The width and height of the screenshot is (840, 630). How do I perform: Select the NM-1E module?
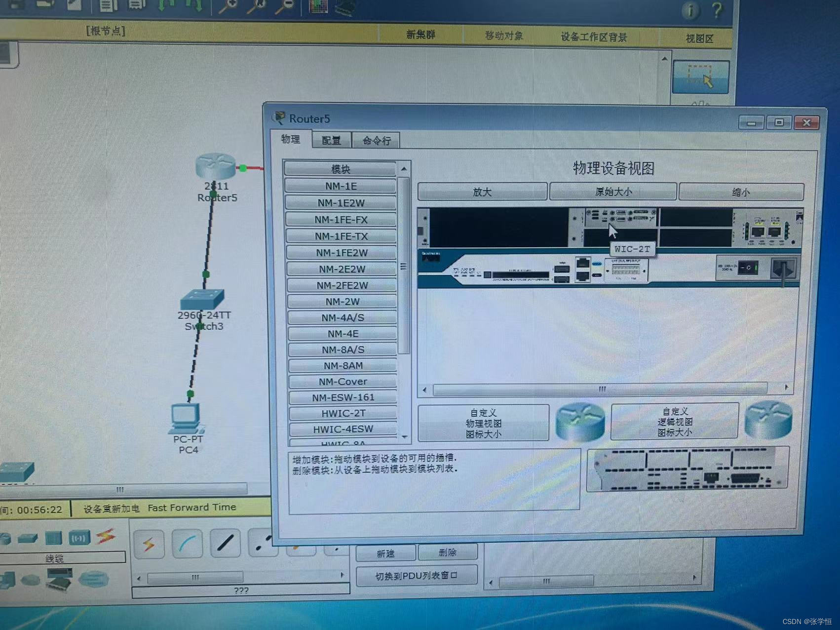coord(341,186)
